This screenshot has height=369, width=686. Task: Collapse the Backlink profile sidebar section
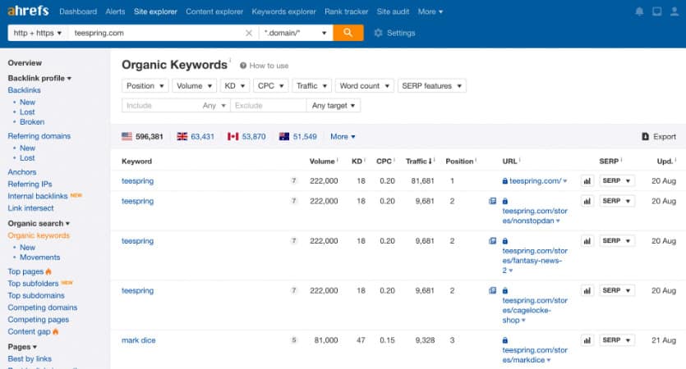pyautogui.click(x=39, y=78)
